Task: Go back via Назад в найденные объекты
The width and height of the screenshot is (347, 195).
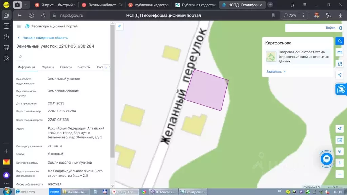Action: pyautogui.click(x=43, y=38)
